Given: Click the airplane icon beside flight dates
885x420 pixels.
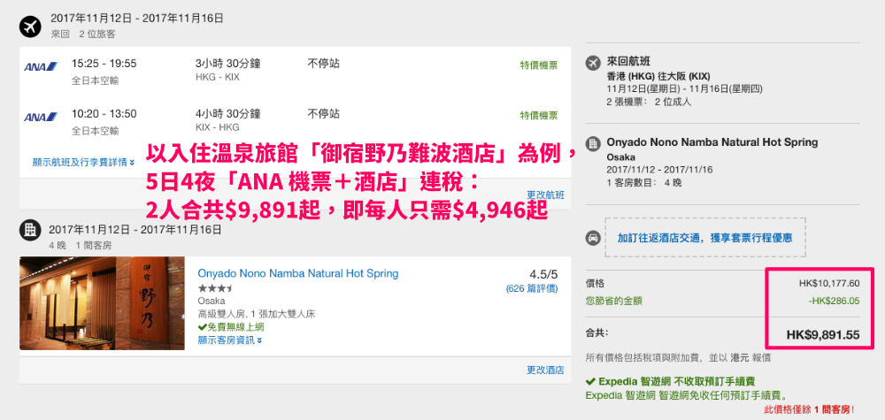Looking at the screenshot, I should click(30, 26).
